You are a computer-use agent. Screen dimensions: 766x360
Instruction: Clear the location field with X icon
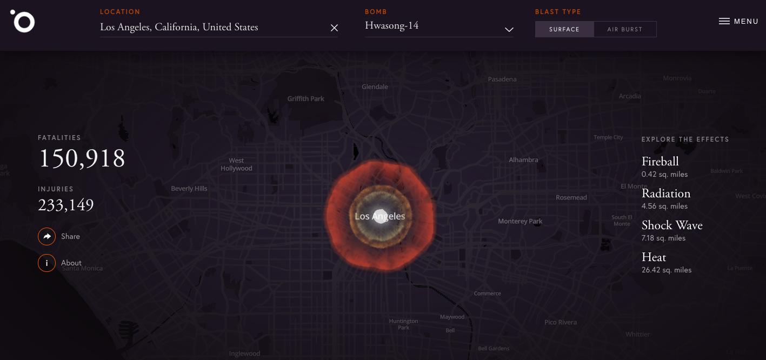point(334,28)
